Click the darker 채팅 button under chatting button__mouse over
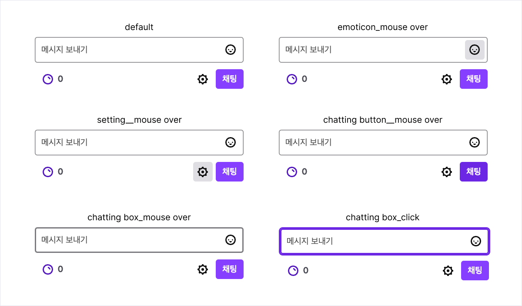Screen dimensions: 522x306 pos(474,172)
